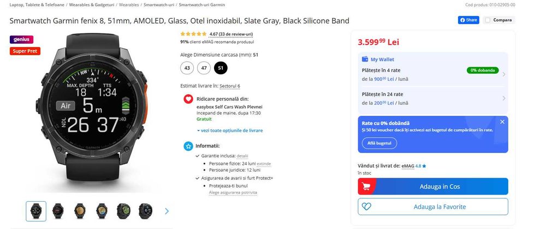Select the 43 mm case size
546x229 pixels.
pyautogui.click(x=187, y=68)
